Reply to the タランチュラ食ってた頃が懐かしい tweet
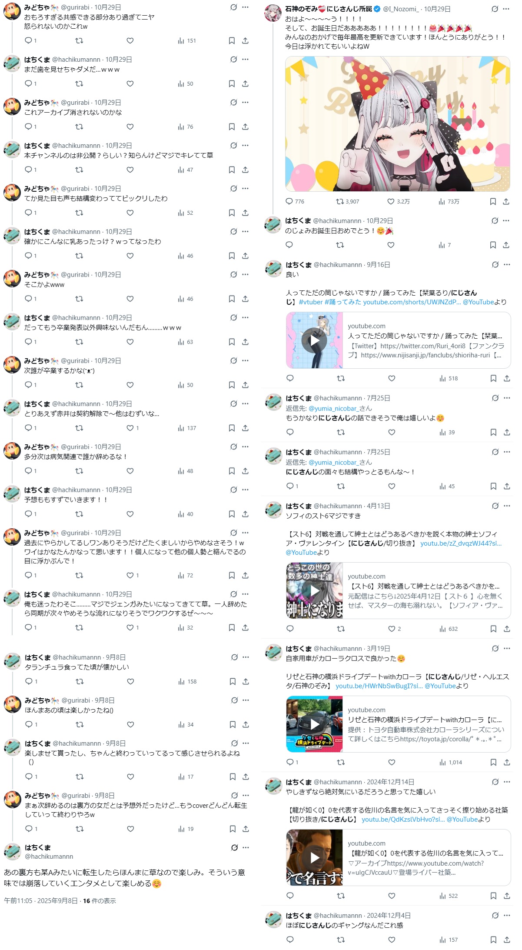522x950 pixels. (29, 681)
